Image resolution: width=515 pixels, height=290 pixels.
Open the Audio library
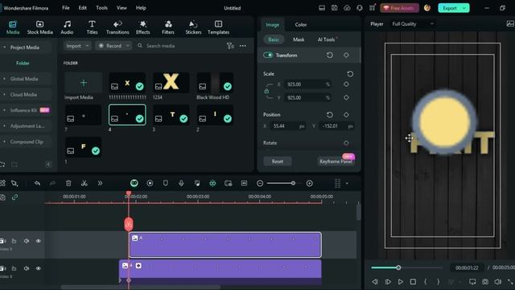click(67, 27)
